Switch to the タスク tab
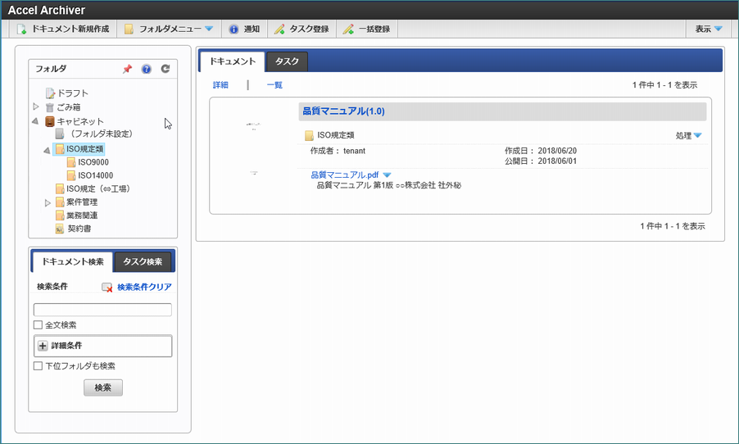The height and width of the screenshot is (444, 739). pos(287,61)
